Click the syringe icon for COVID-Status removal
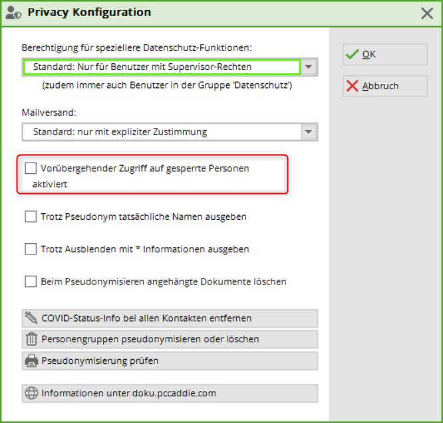This screenshot has height=423, width=443. (x=31, y=318)
